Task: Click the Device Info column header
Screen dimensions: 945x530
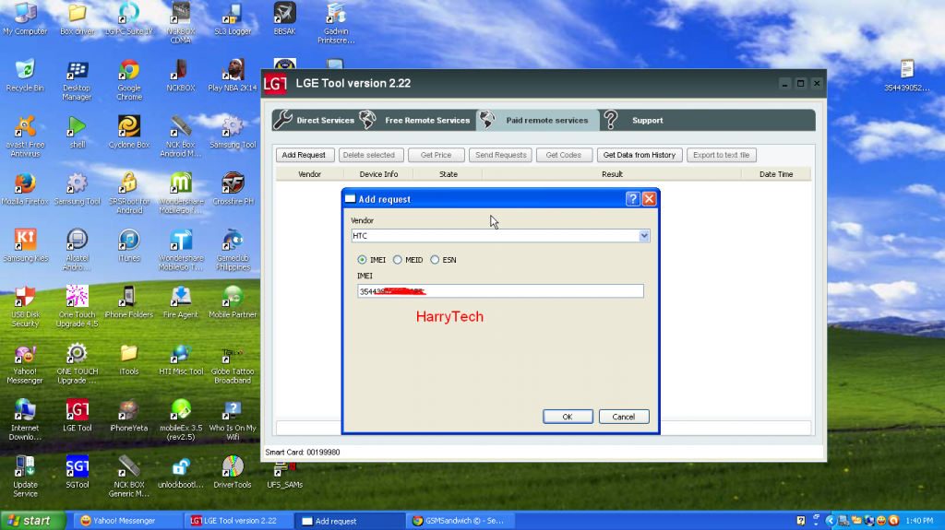Action: [378, 174]
